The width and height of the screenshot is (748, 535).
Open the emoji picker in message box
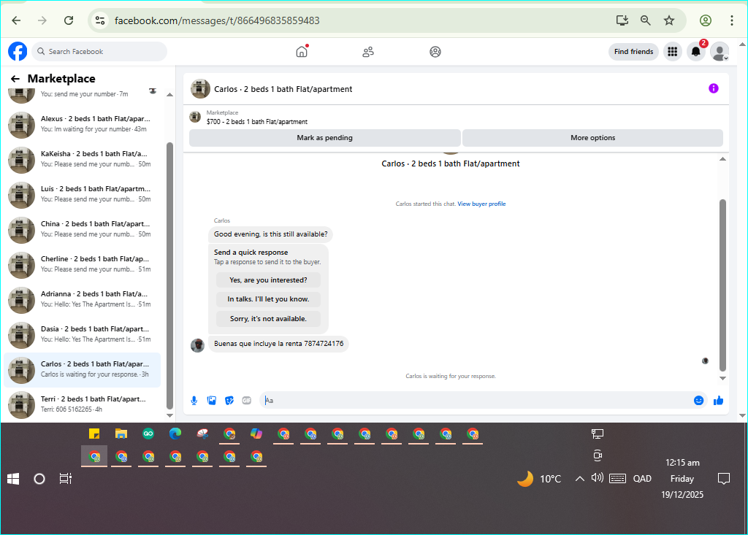pyautogui.click(x=699, y=401)
